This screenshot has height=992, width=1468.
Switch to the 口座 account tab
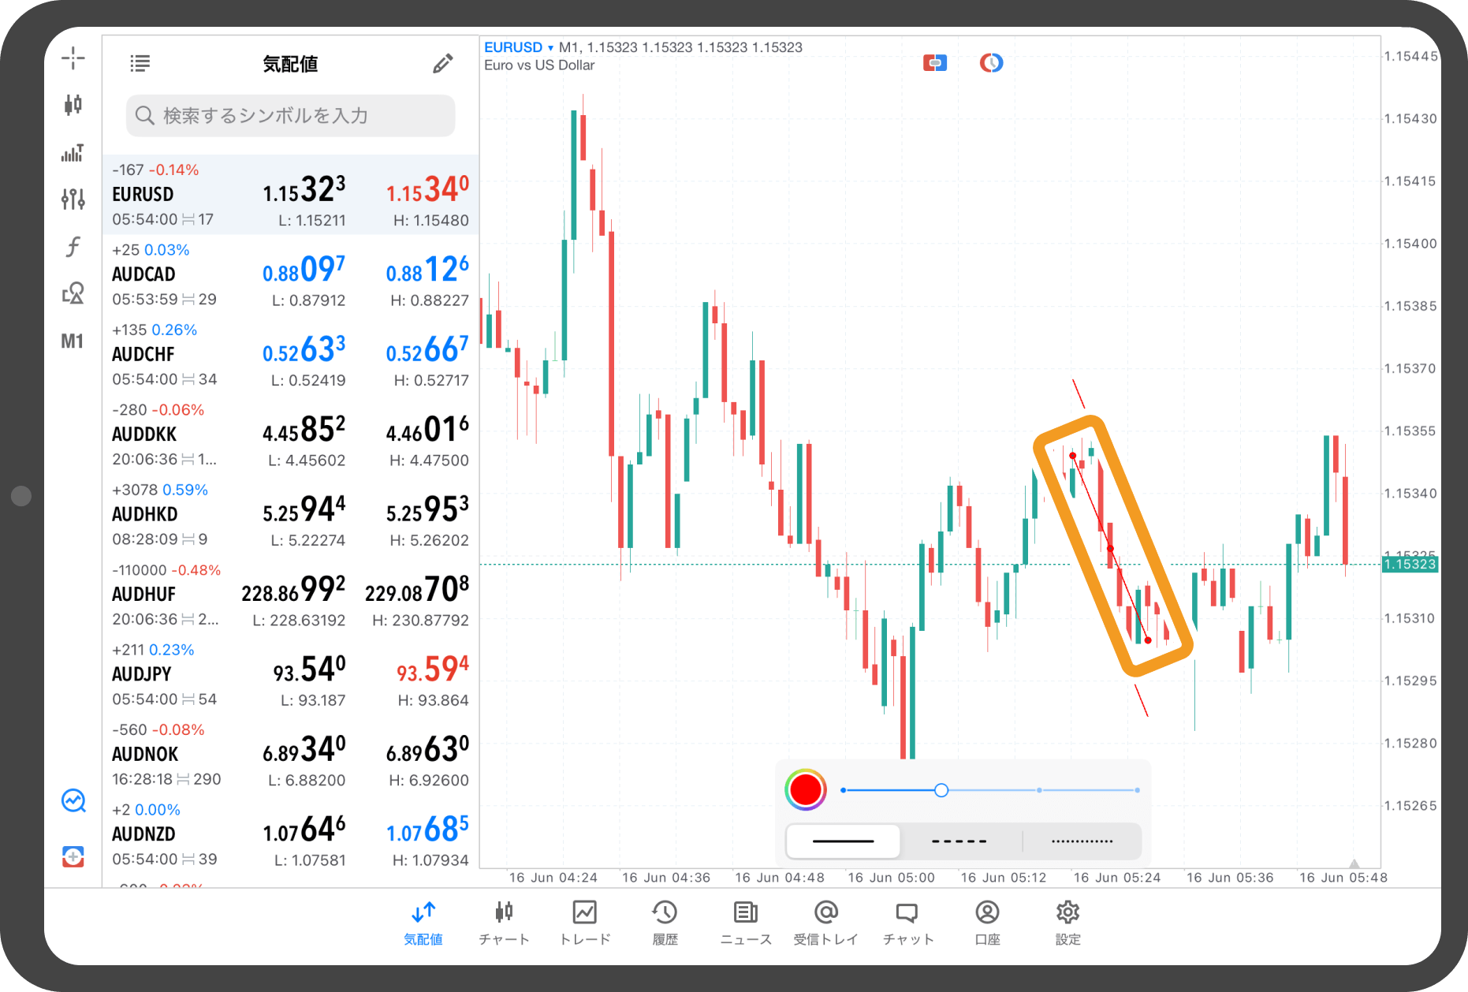tap(987, 923)
